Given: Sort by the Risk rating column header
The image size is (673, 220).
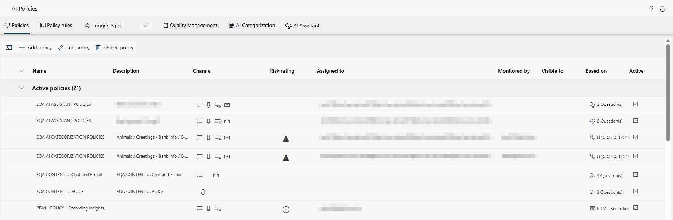Looking at the screenshot, I should click(282, 71).
